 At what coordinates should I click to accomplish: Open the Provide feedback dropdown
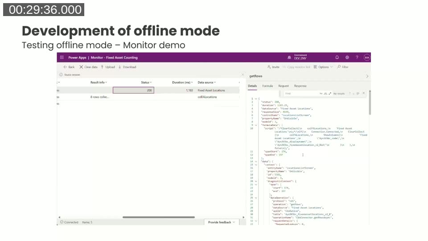click(222, 222)
